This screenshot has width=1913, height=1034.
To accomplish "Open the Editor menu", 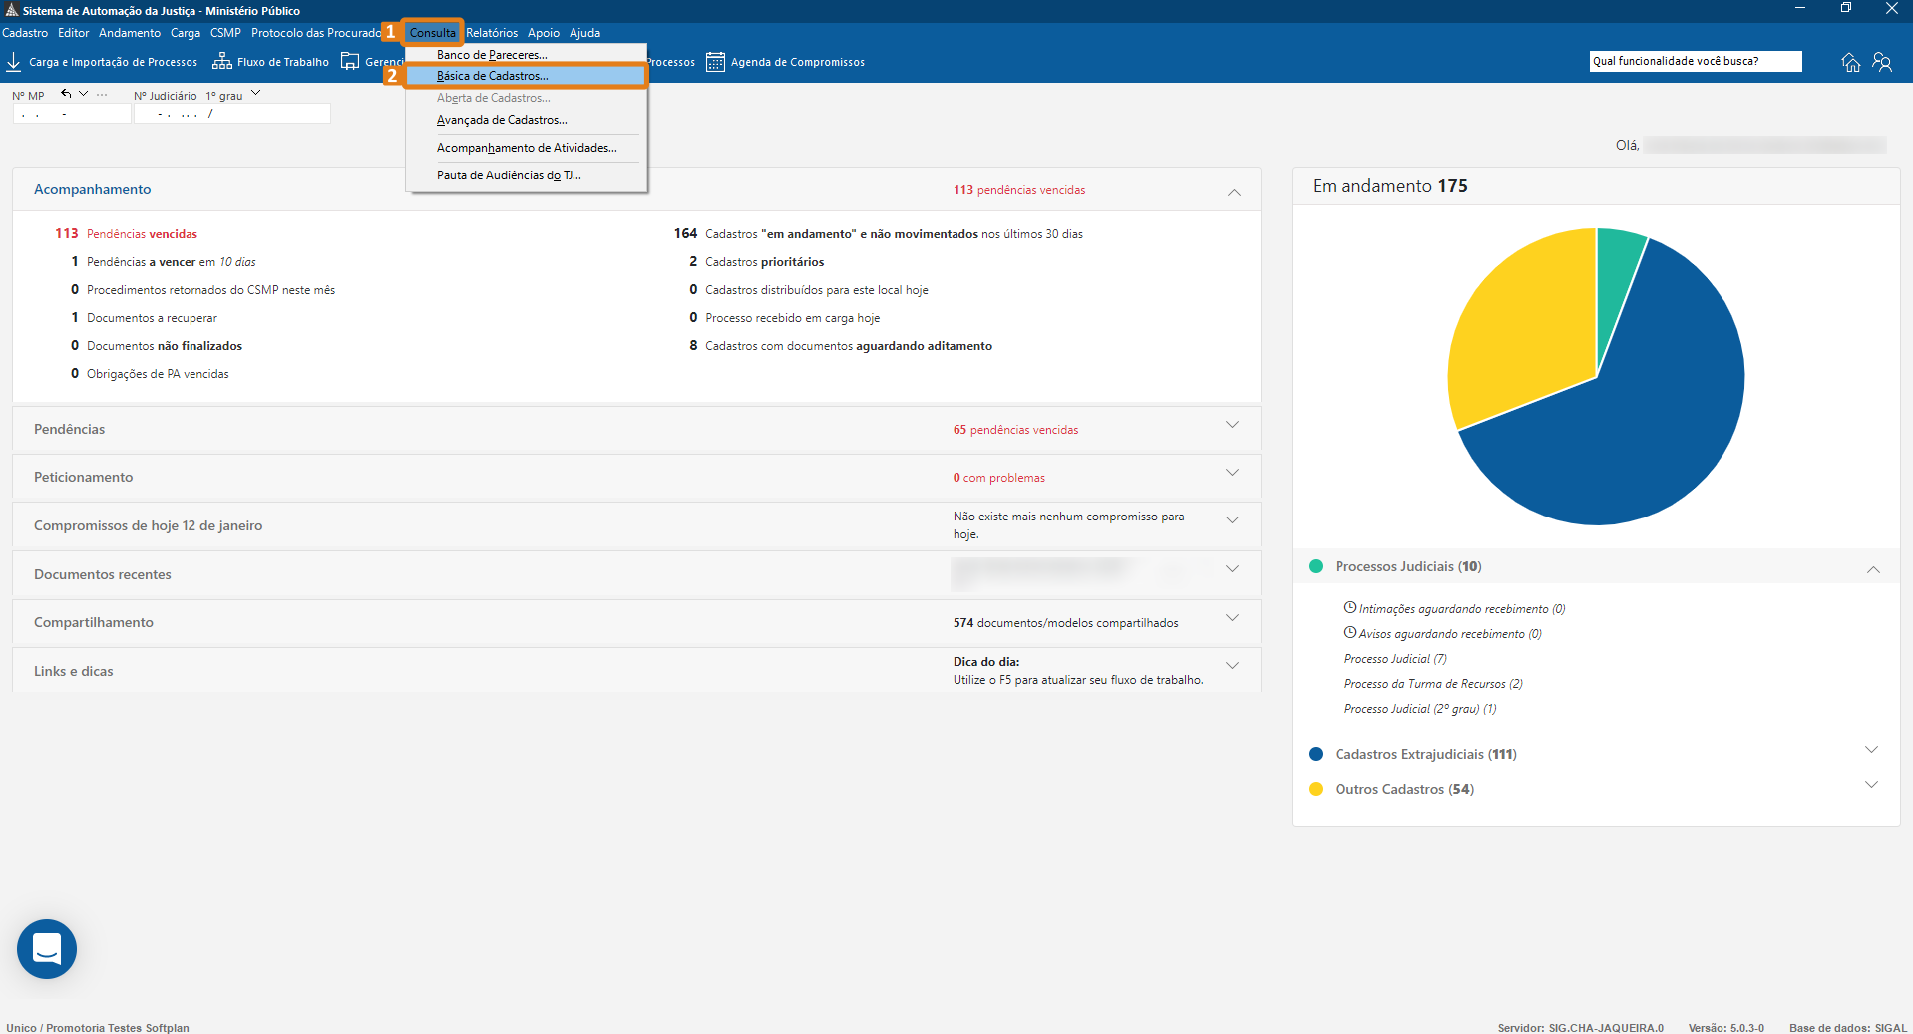I will click(x=74, y=33).
